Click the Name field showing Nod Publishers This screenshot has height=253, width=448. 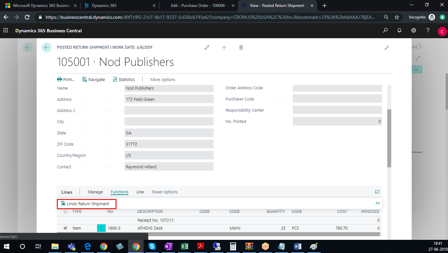click(169, 88)
